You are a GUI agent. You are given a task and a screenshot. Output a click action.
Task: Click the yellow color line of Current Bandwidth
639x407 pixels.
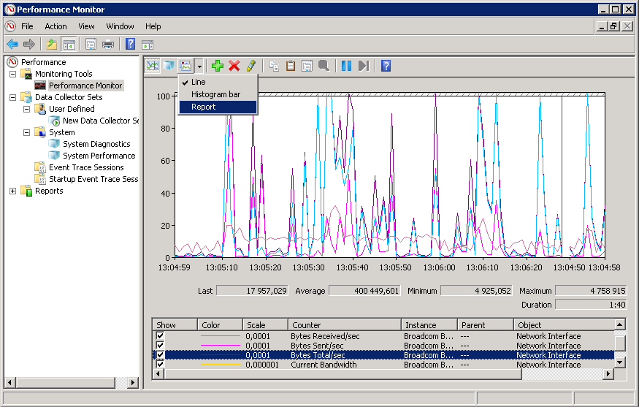click(x=221, y=364)
